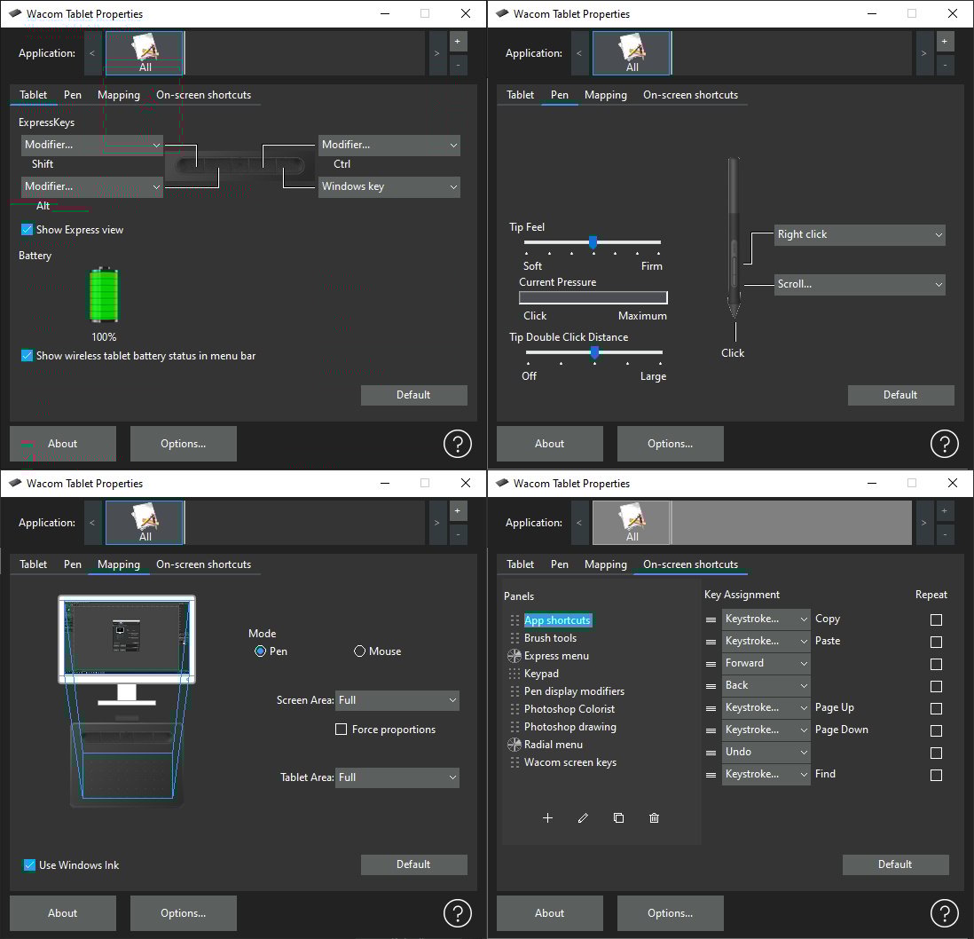Click the Current Pressure bar

(x=593, y=297)
